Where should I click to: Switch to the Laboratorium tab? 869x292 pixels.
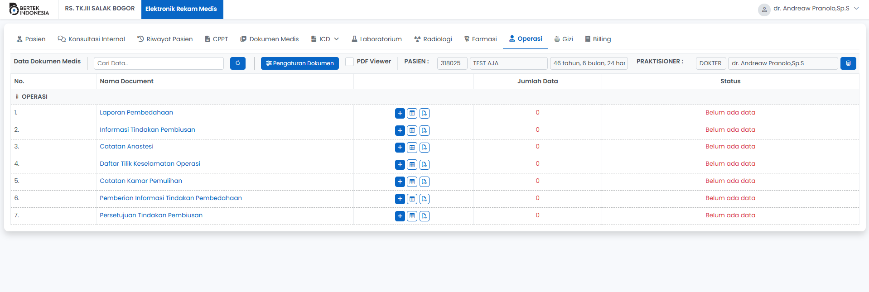pyautogui.click(x=377, y=39)
